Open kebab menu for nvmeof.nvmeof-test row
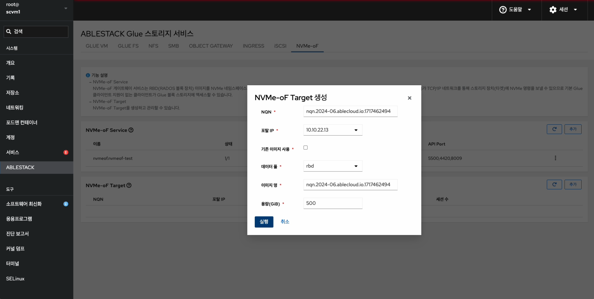594x299 pixels. tap(555, 158)
